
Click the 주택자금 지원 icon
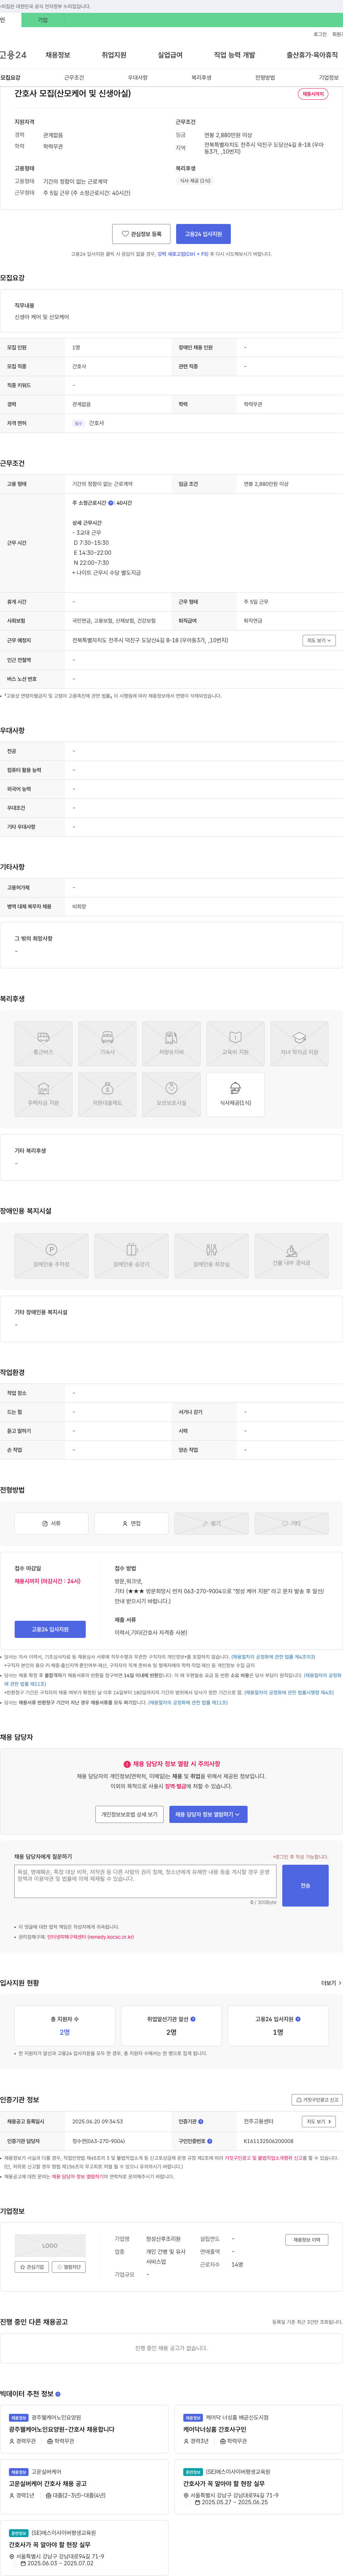(43, 1094)
